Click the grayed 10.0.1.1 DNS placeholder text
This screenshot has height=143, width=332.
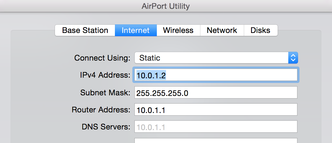tap(151, 127)
